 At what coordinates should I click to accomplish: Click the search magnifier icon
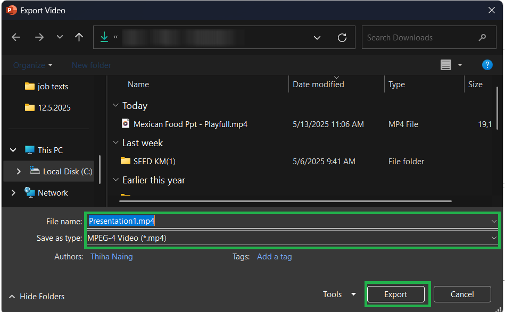coord(482,37)
